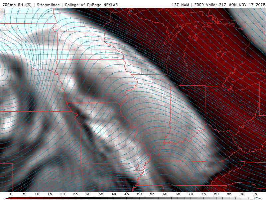Screen dimensions: 266x200
Task: Select the 75 value on the RH scale
Action: [203, 194]
